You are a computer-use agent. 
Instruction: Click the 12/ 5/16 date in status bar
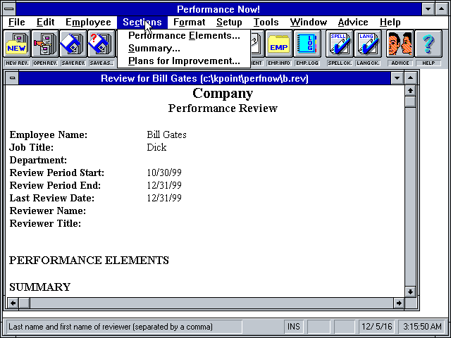377,327
